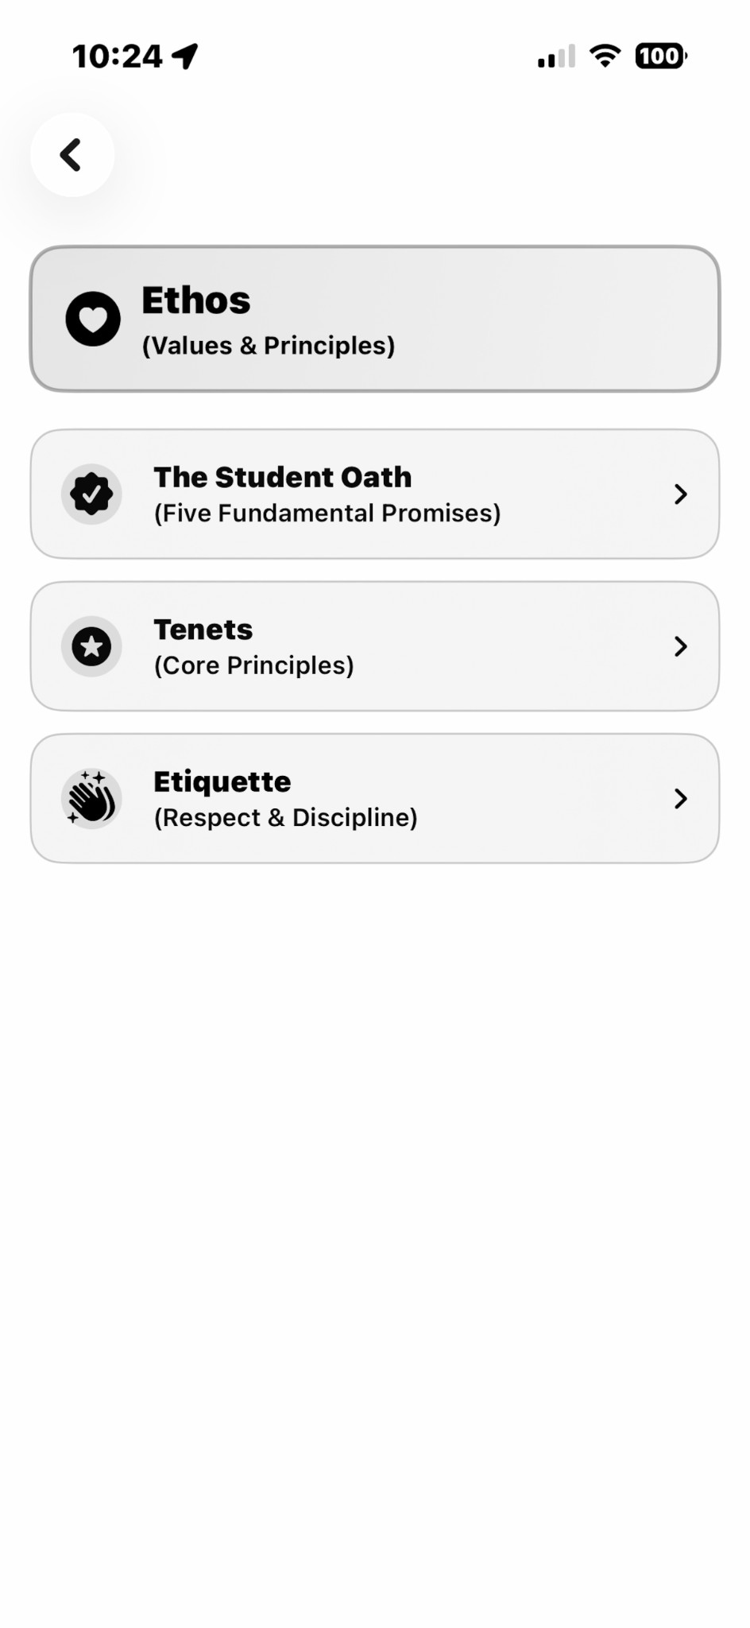Tap the Respect & Discipline subtitle
Screen dimensions: 750x1628
[x=285, y=817]
